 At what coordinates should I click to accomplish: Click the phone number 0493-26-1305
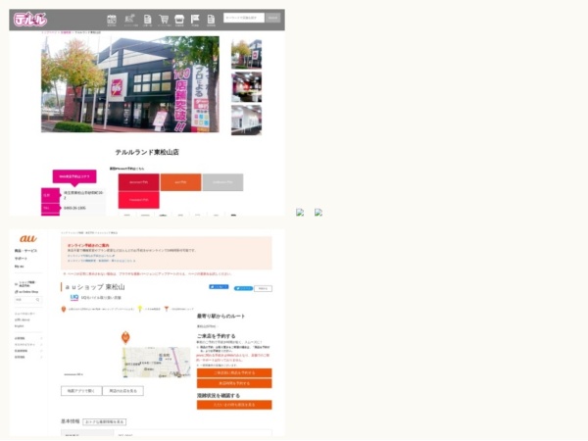(74, 208)
